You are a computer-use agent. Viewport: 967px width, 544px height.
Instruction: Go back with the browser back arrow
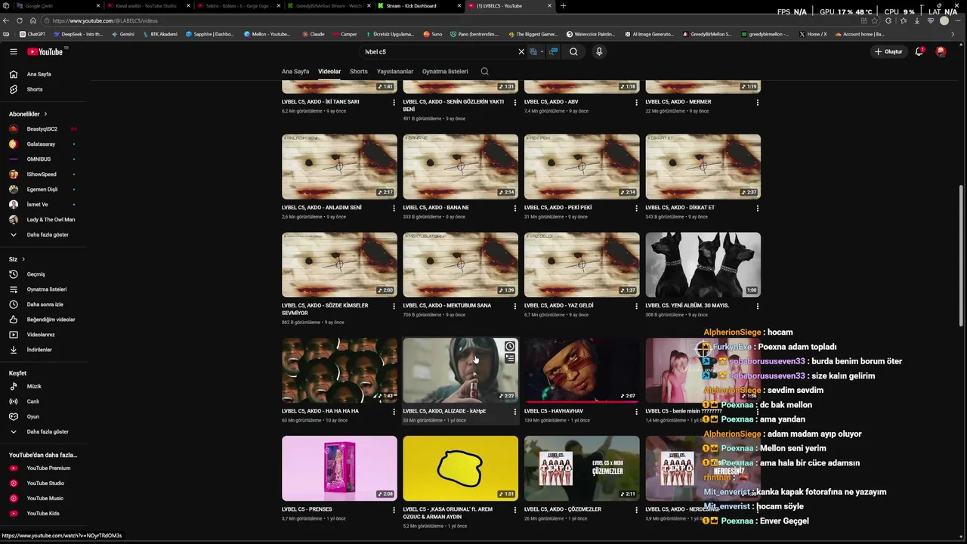(6, 20)
